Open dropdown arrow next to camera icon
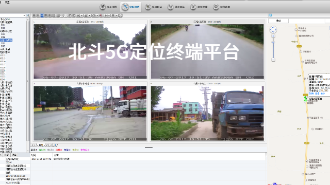This screenshot has height=185, width=330. (97, 15)
